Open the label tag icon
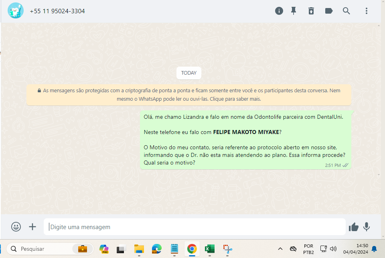385x258 pixels. [329, 11]
